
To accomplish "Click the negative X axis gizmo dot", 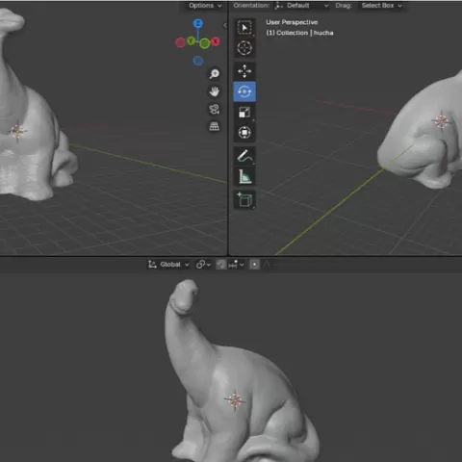I will 180,42.
